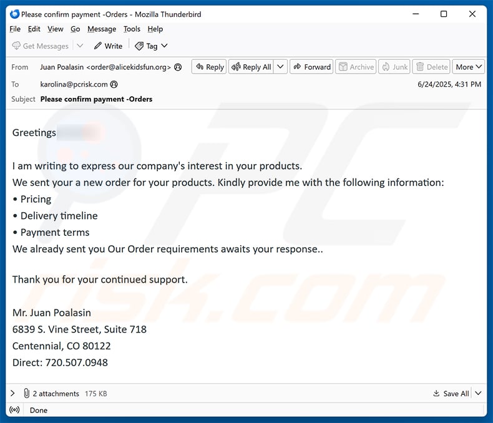This screenshot has height=423, width=493.
Task: Reply to the message
Action: 209,67
